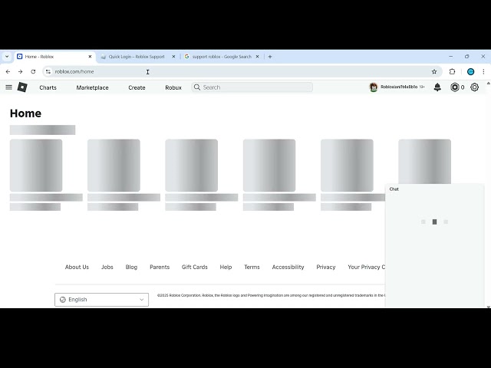Click the Chat panel header

[435, 189]
